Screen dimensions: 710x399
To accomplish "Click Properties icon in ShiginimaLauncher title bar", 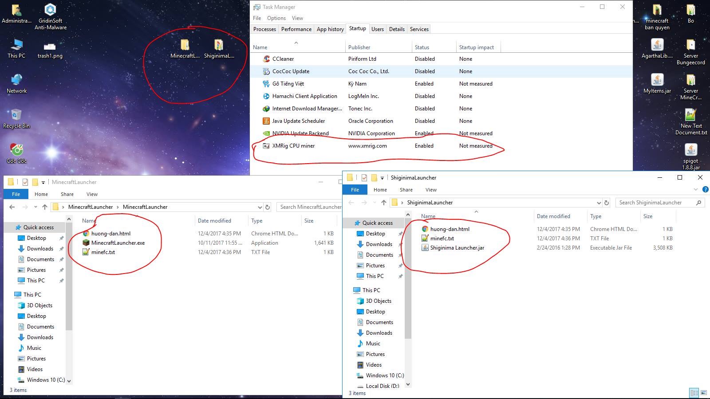I will point(364,178).
